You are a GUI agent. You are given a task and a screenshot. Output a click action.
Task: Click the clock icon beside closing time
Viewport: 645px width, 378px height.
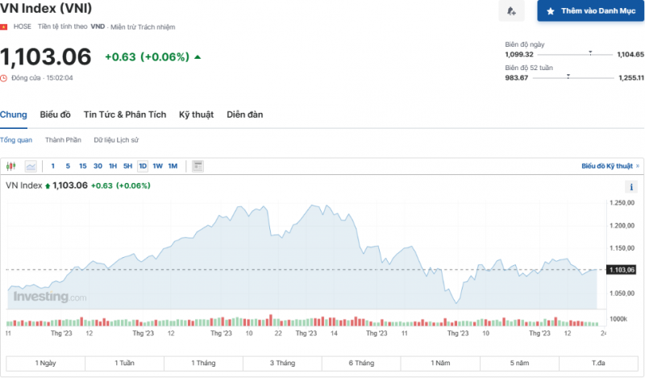tap(4, 78)
